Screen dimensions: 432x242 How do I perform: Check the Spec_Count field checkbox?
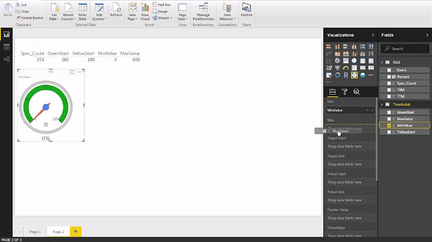coord(389,83)
